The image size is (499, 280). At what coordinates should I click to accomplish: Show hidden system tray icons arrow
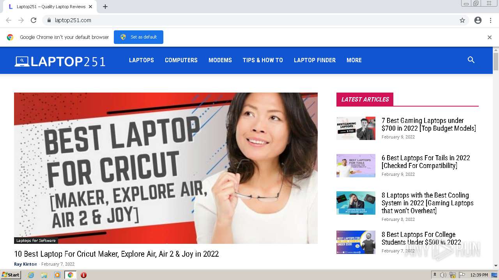pos(435,275)
